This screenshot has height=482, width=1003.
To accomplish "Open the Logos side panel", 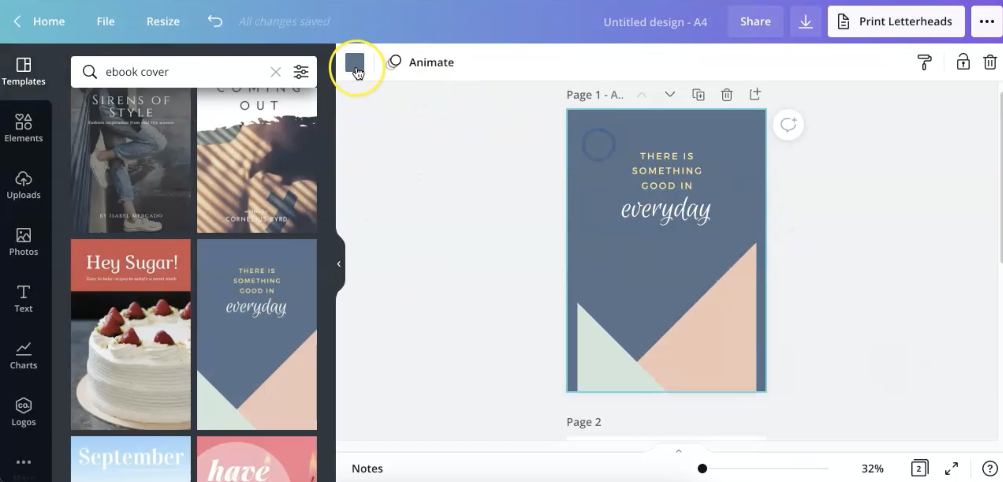I will (24, 412).
